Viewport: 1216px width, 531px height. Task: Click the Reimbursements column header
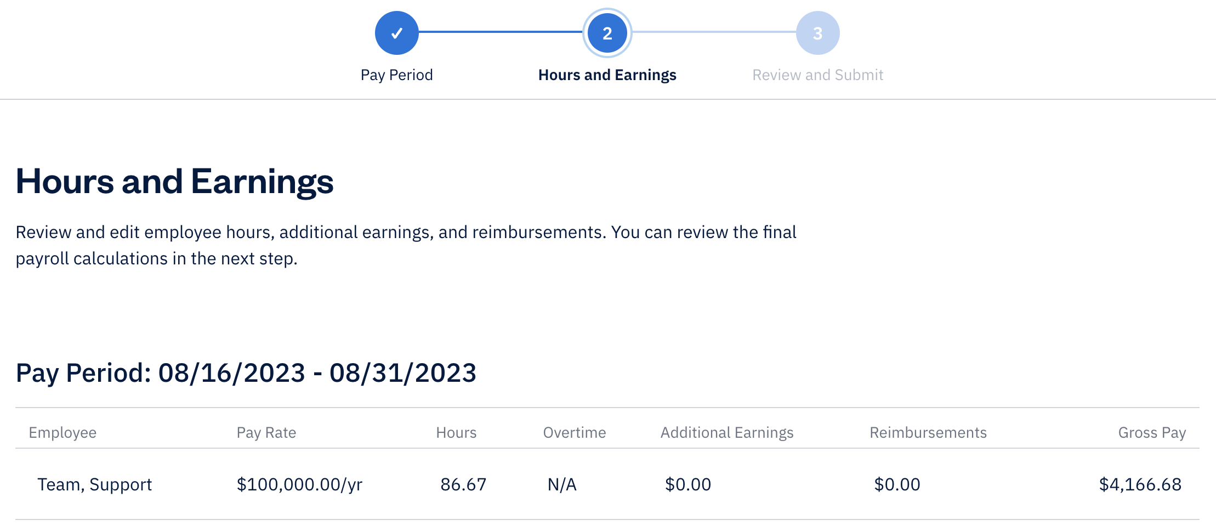[x=928, y=432]
